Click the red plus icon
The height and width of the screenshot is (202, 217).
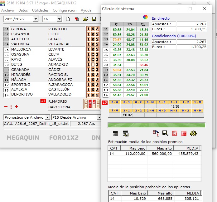17,106
